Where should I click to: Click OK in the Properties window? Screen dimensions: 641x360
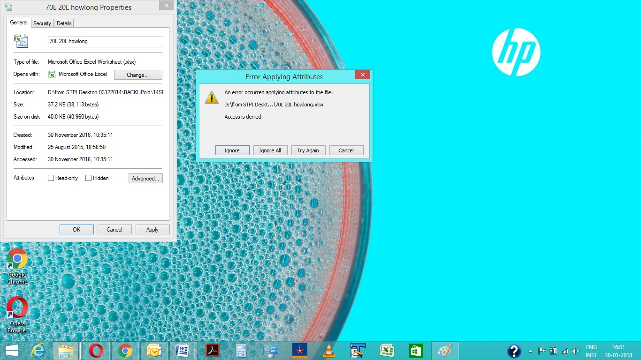pos(76,230)
